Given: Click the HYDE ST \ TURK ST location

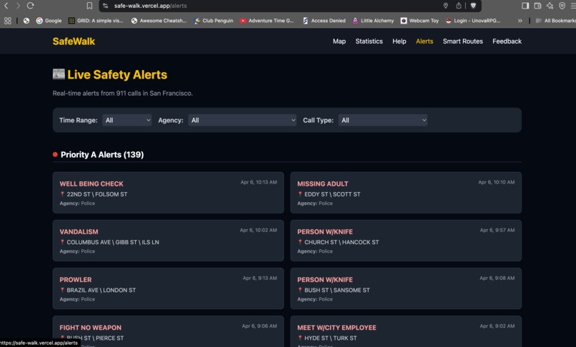Looking at the screenshot, I should [330, 338].
